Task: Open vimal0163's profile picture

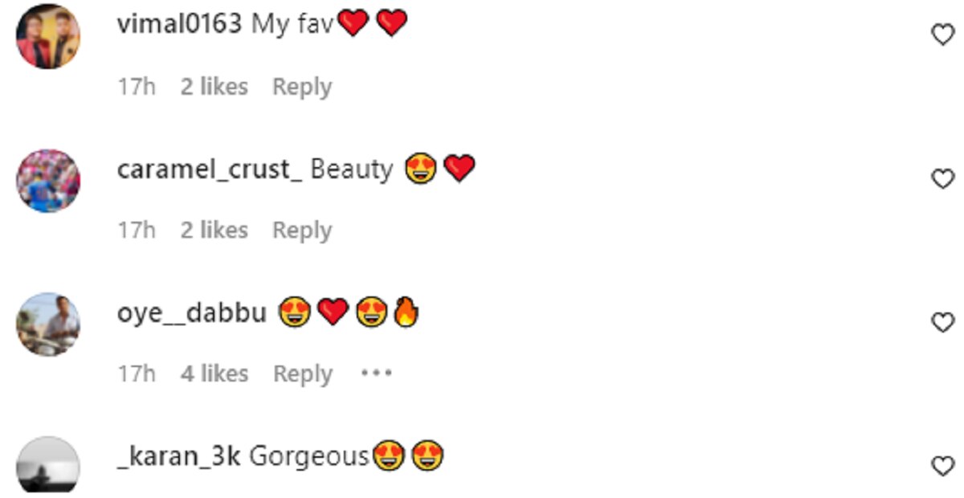Action: click(48, 37)
